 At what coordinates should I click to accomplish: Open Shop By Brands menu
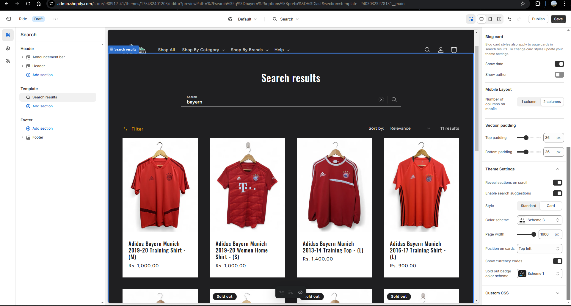click(x=250, y=50)
